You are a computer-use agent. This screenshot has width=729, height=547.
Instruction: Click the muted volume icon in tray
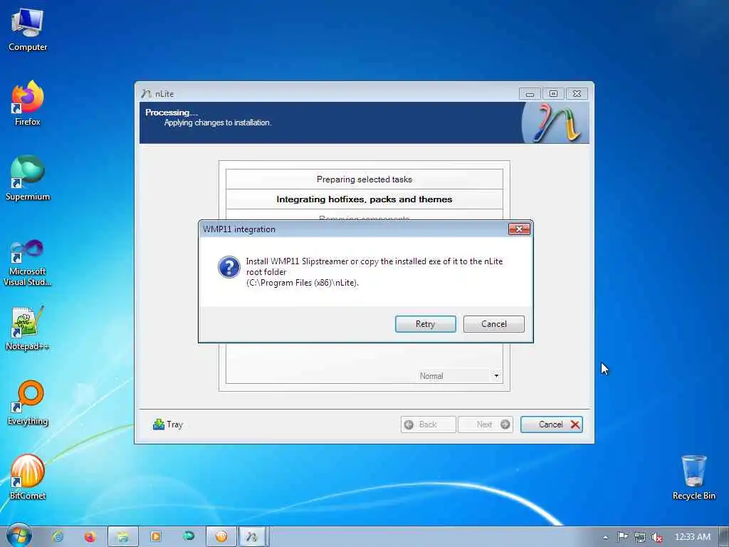[x=657, y=537]
